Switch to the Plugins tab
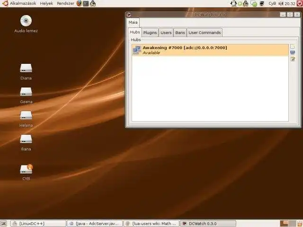The width and height of the screenshot is (303, 227). [x=150, y=33]
